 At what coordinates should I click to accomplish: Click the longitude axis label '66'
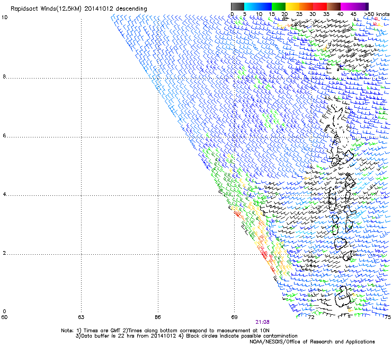point(157,317)
